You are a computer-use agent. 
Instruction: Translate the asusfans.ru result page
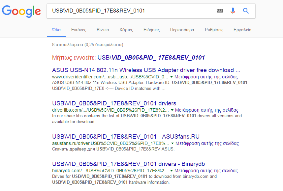(207, 144)
